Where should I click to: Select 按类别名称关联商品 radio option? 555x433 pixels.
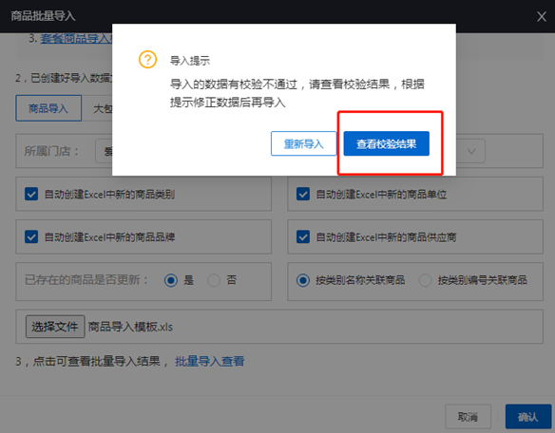tap(303, 280)
